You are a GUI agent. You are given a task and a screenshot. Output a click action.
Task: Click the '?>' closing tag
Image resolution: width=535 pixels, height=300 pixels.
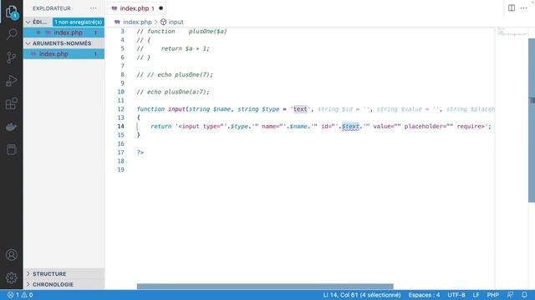click(x=140, y=152)
